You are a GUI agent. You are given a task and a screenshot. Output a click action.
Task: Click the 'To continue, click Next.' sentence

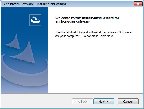98,36
